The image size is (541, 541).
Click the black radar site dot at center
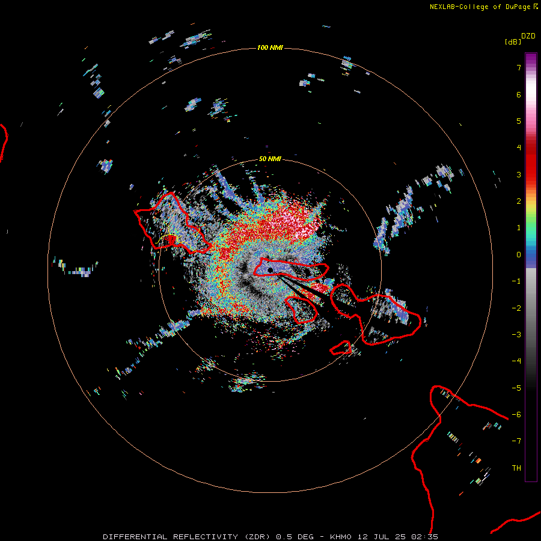tap(270, 270)
